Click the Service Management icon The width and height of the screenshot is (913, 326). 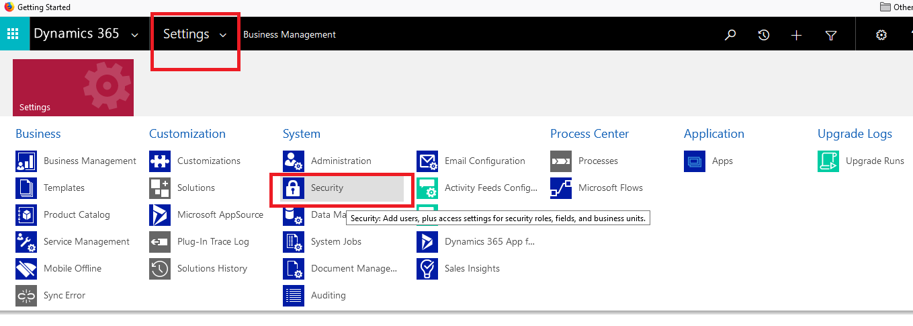click(26, 242)
